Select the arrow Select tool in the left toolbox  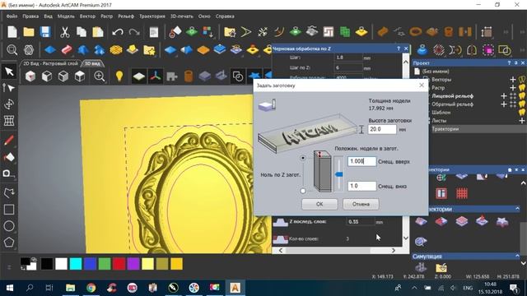pos(9,72)
